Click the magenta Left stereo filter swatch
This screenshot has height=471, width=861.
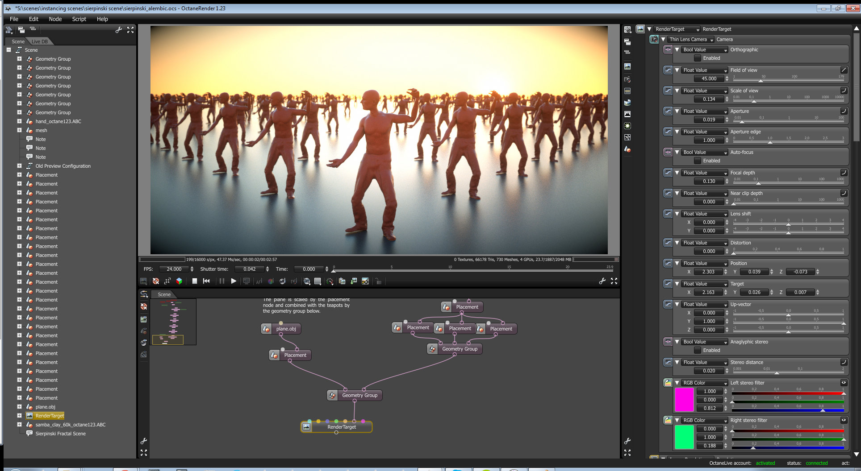[x=684, y=399]
